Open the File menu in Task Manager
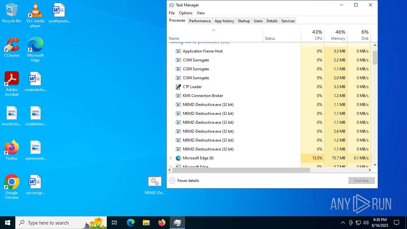The image size is (407, 229). click(172, 13)
